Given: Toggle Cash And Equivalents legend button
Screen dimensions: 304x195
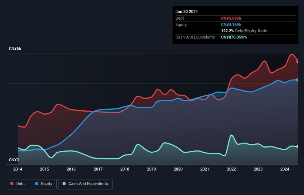Looking at the screenshot, I should coord(85,184).
